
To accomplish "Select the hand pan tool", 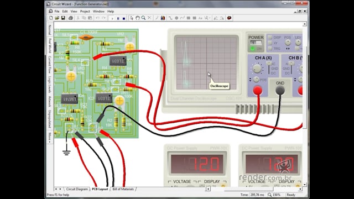I will [x=138, y=18].
